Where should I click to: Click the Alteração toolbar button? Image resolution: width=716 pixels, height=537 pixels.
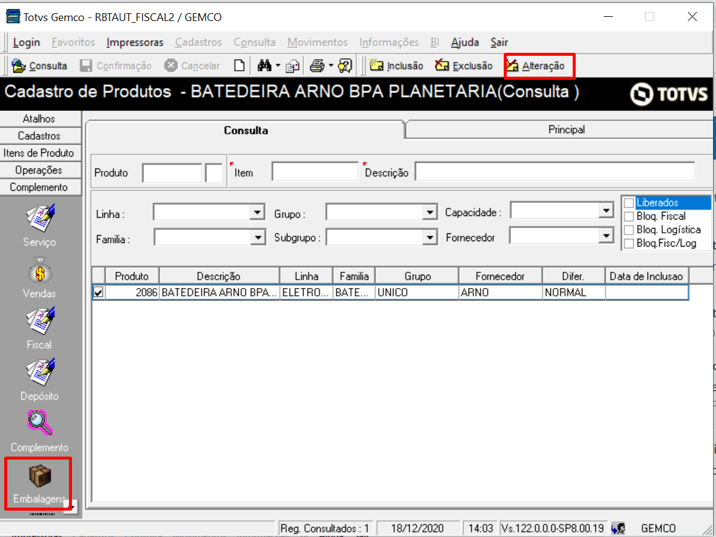[x=536, y=66]
